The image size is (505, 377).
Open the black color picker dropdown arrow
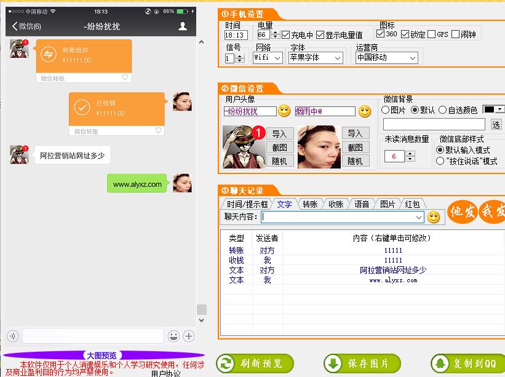coord(499,109)
